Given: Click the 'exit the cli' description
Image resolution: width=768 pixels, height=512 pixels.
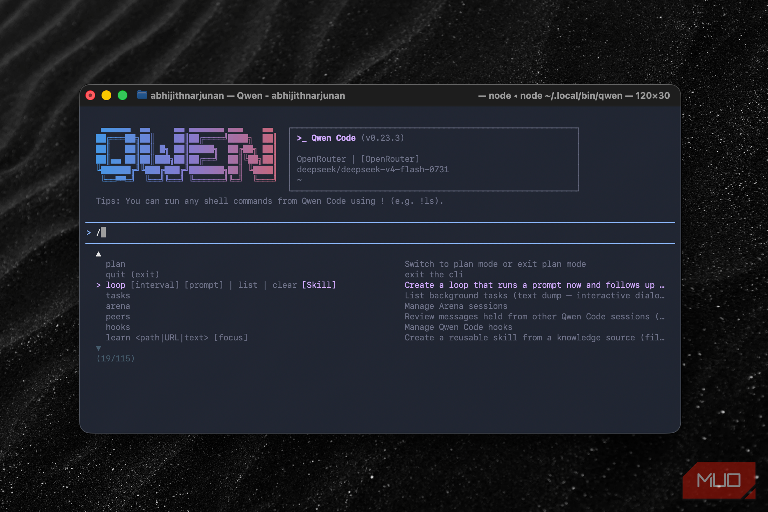Looking at the screenshot, I should point(434,275).
